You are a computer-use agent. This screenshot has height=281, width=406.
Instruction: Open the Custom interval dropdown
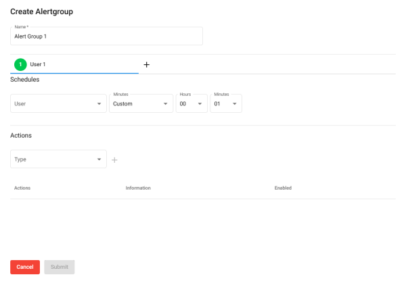[x=141, y=103]
